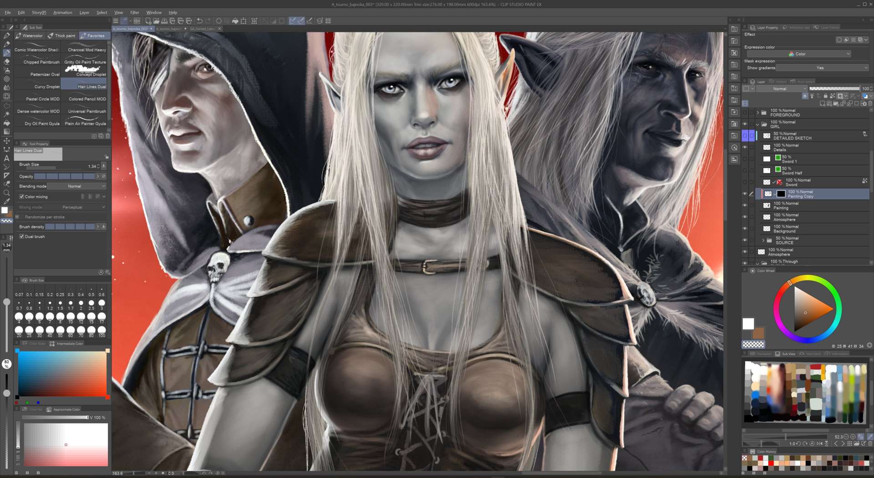Open the Window menu
Image resolution: width=874 pixels, height=478 pixels.
(154, 12)
